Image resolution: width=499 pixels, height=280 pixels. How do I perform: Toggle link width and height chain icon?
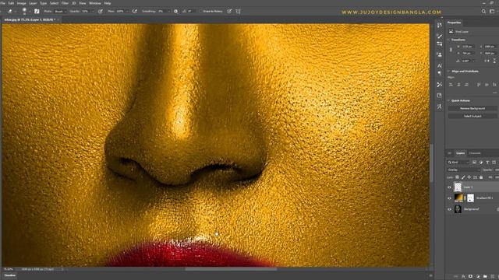point(451,50)
